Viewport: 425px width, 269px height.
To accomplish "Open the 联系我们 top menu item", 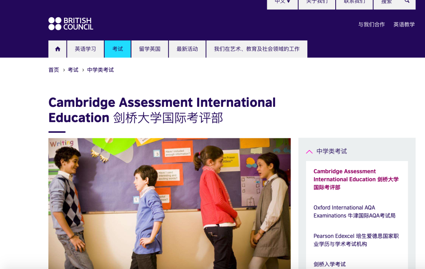I will click(354, 2).
